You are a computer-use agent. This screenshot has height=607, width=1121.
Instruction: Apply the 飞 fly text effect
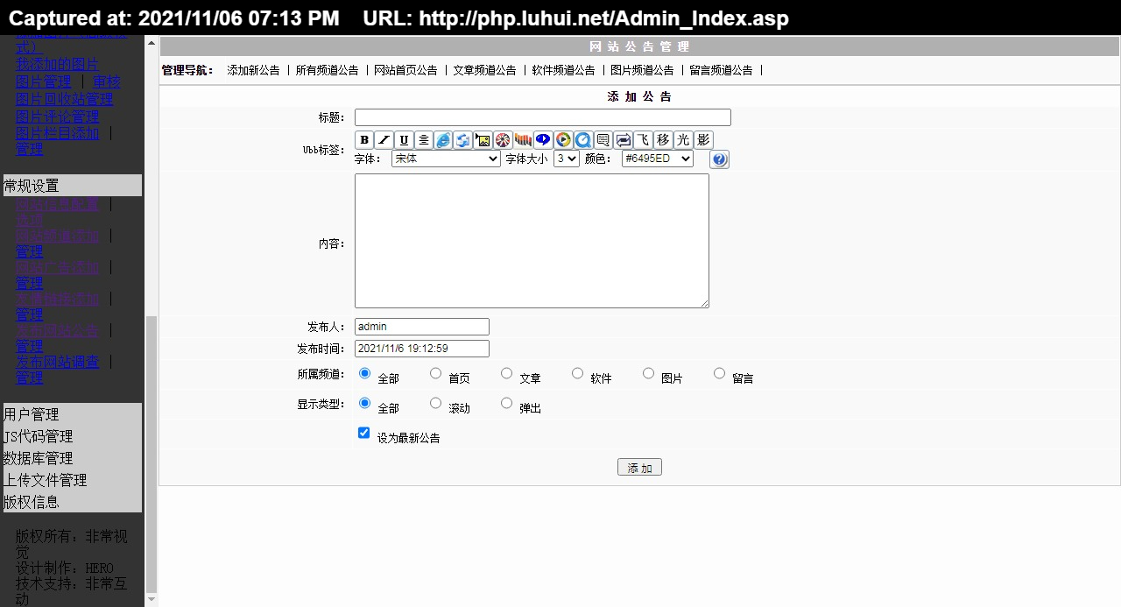pyautogui.click(x=644, y=140)
